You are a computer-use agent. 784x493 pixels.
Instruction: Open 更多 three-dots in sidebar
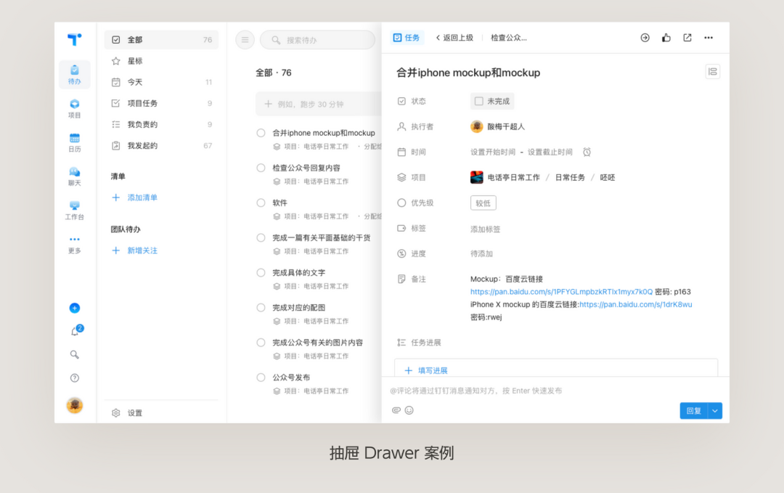tap(75, 245)
